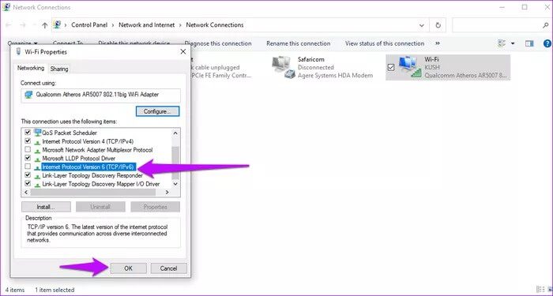Click items list scroll down arrow

[x=175, y=184]
